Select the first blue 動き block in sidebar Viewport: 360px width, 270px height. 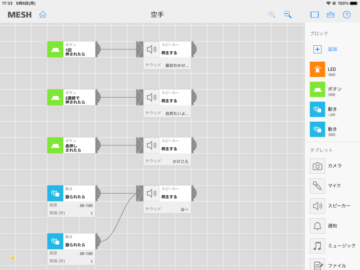point(317,109)
